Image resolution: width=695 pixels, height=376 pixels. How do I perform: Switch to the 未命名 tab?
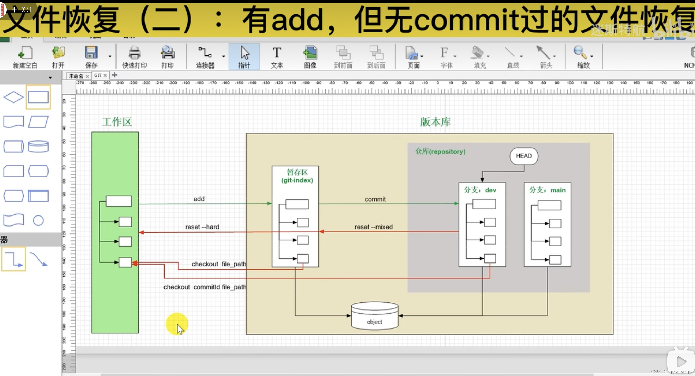(x=76, y=76)
